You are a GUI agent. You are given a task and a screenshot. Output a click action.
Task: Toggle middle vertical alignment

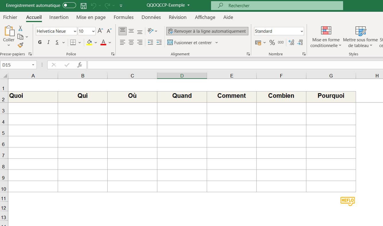tap(131, 31)
